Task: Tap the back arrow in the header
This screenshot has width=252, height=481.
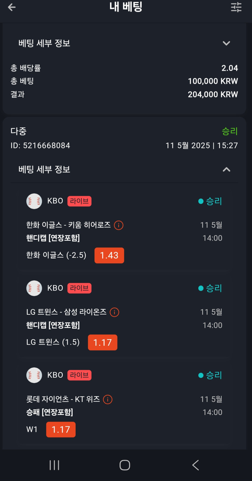Action: (12, 7)
